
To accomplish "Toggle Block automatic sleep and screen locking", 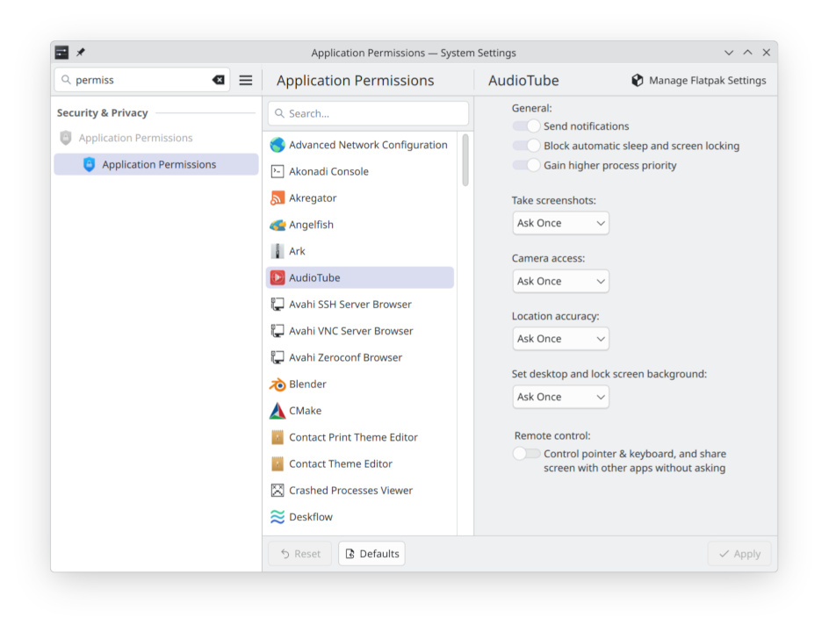I will (x=527, y=146).
